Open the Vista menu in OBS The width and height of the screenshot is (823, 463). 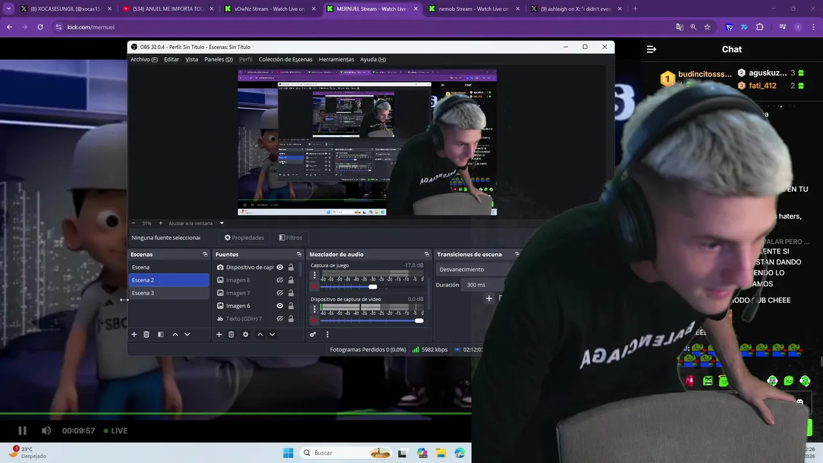(192, 59)
